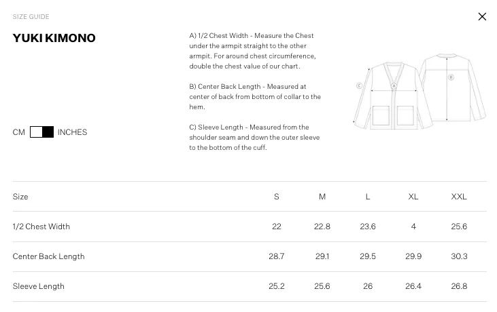Click the YUKI KIMONO product title
This screenshot has width=497, height=312.
pos(54,38)
